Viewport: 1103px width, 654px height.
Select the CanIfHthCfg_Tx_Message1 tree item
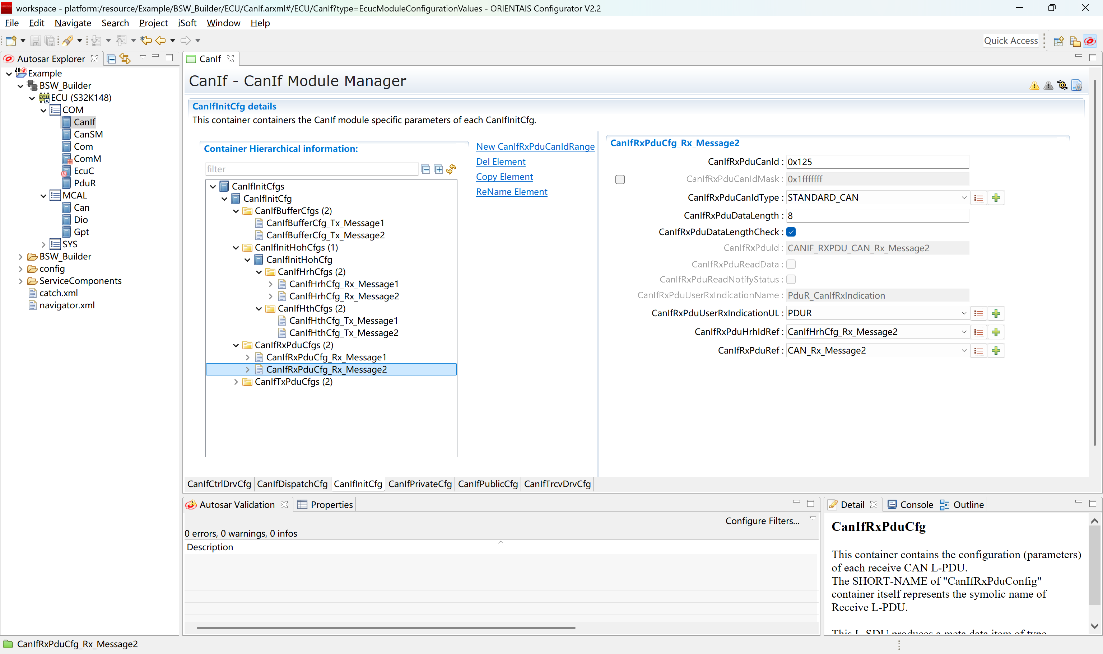coord(343,321)
